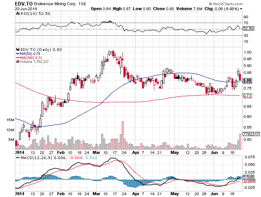261x197 pixels.
Task: Click the Feb label under the MACD panel
Action: (60, 194)
